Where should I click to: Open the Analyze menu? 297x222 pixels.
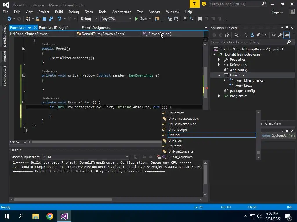point(154,12)
